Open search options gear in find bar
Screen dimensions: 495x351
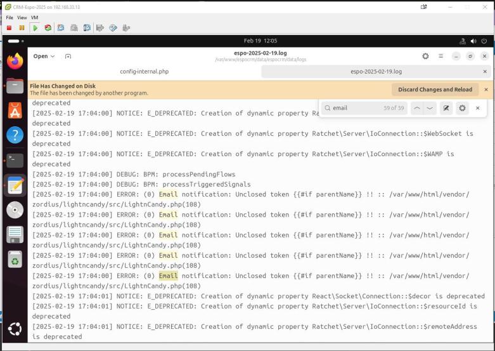463,108
